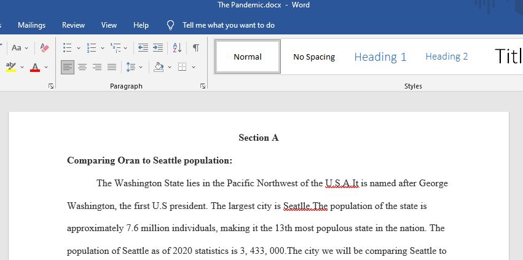This screenshot has height=260, width=523.
Task: Expand the Numbering dropdown arrow
Action: tap(103, 48)
